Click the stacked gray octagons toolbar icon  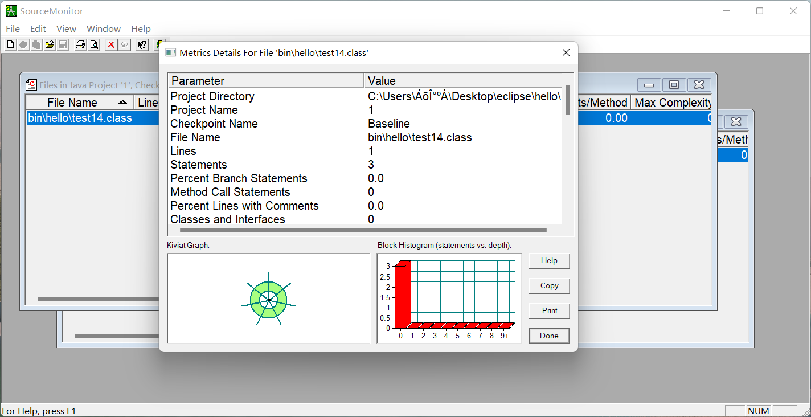(x=36, y=44)
